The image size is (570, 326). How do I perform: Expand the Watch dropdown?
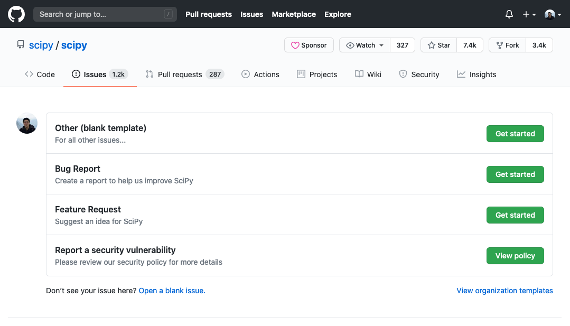365,45
